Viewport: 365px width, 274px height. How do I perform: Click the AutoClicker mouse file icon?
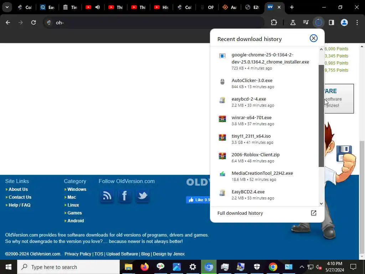point(222,82)
